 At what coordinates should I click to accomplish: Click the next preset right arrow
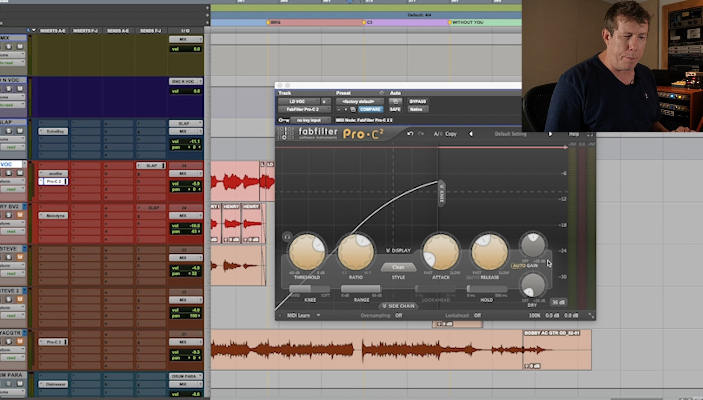[550, 134]
